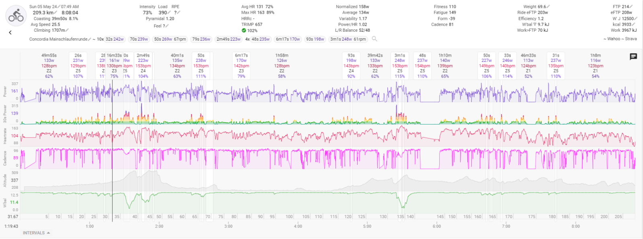Screen dimensions: 643x239
Task: Select the 6m17s 170w interval chip
Action: tap(288, 39)
